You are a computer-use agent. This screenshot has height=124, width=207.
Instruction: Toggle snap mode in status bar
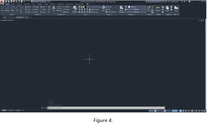pos(158,111)
